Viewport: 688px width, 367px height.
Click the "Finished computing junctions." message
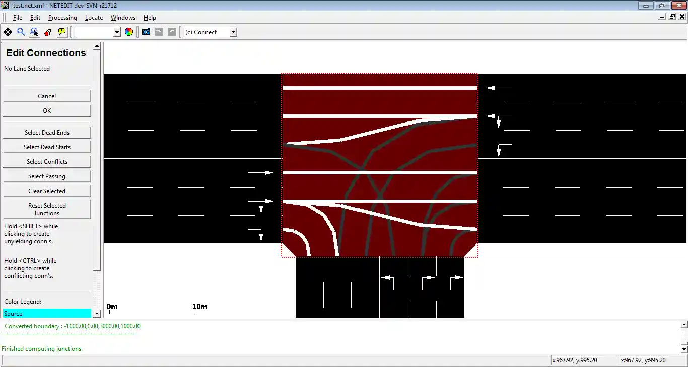42,349
